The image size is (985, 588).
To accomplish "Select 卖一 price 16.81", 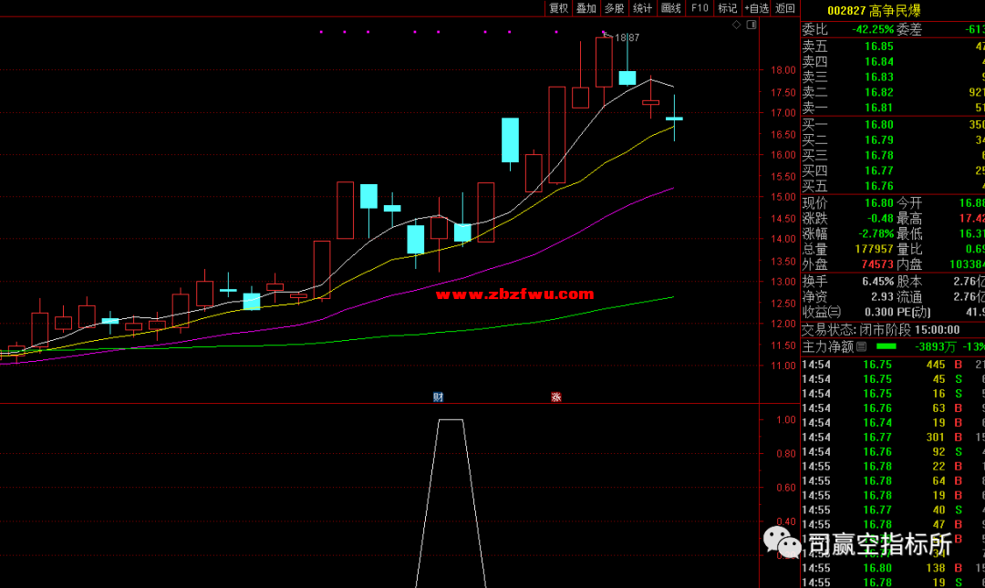I will pos(879,108).
